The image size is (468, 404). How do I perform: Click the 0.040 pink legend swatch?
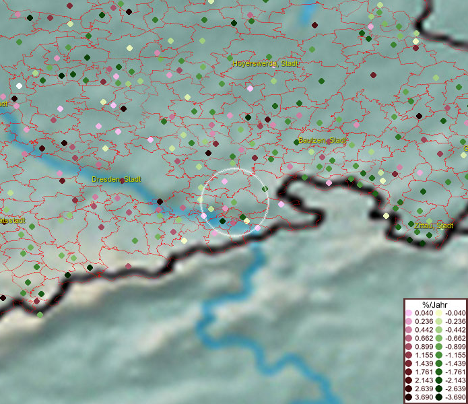[409, 313]
